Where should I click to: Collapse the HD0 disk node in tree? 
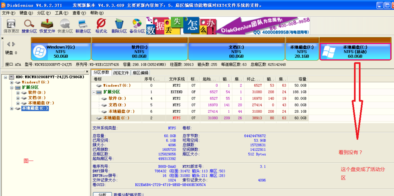[x=6, y=77]
